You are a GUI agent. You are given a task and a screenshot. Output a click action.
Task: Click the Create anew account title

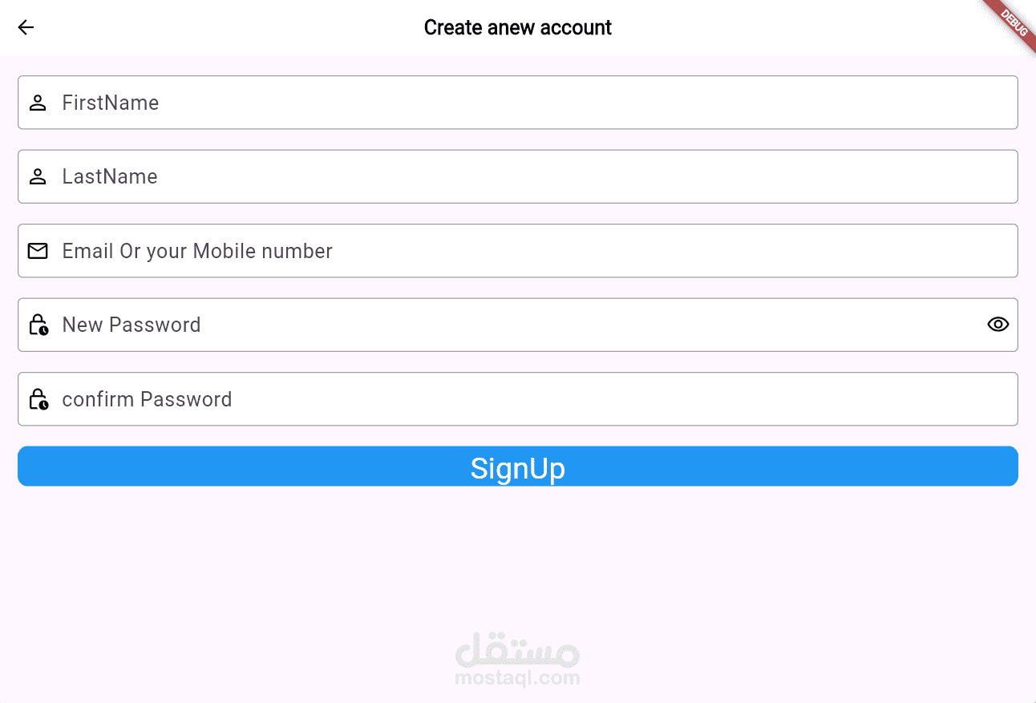click(517, 27)
